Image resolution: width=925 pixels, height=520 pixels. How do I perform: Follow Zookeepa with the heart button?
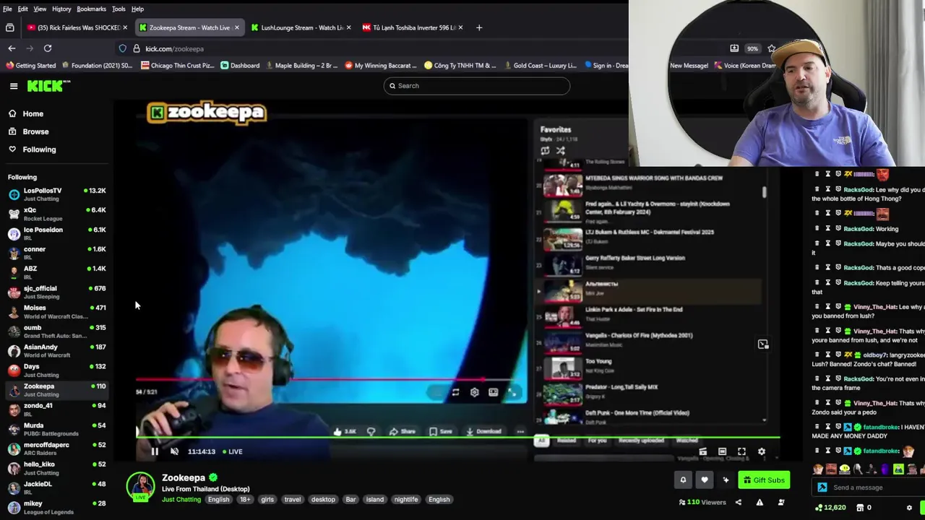click(705, 480)
